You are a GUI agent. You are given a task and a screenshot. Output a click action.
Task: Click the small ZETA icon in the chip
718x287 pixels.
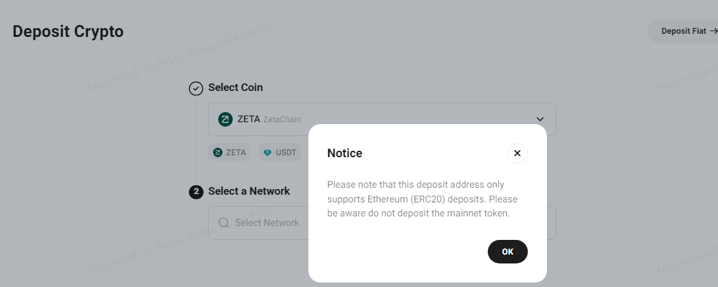coord(218,153)
